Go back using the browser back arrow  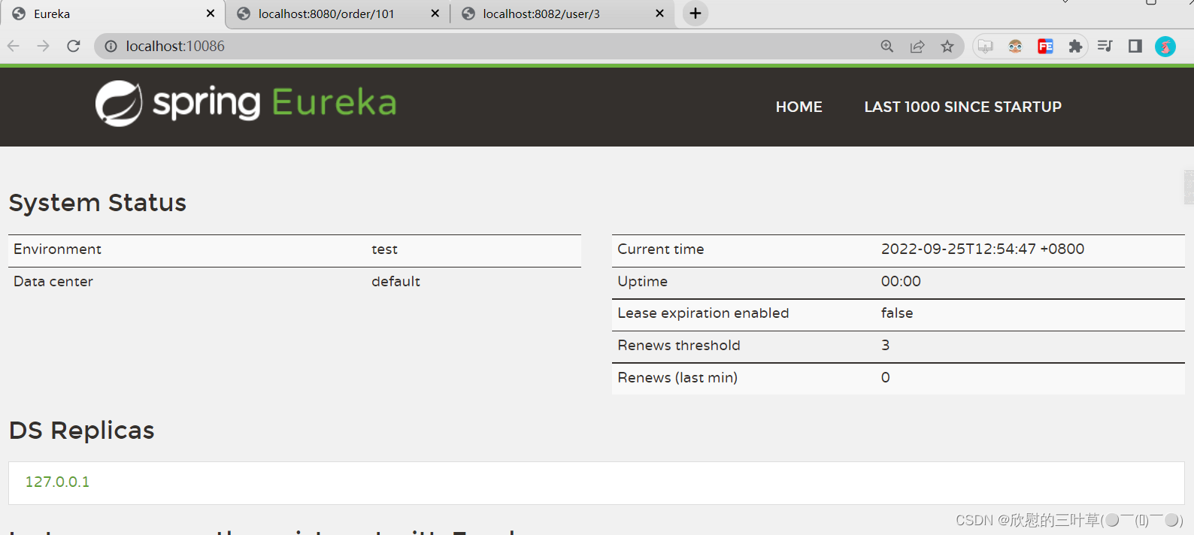(14, 46)
